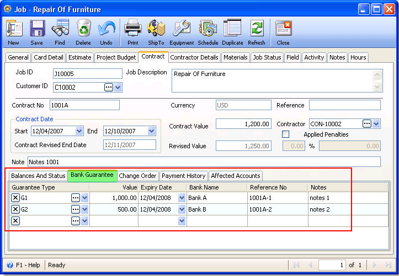
Task: Open the Payment History sub-tab
Action: click(183, 176)
